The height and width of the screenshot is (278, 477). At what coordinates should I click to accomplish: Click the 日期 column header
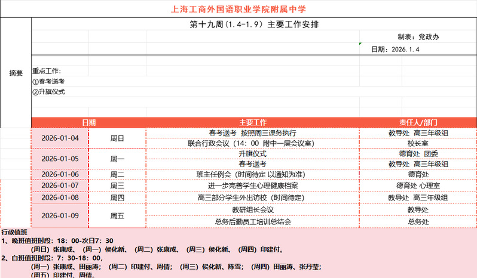(88, 122)
